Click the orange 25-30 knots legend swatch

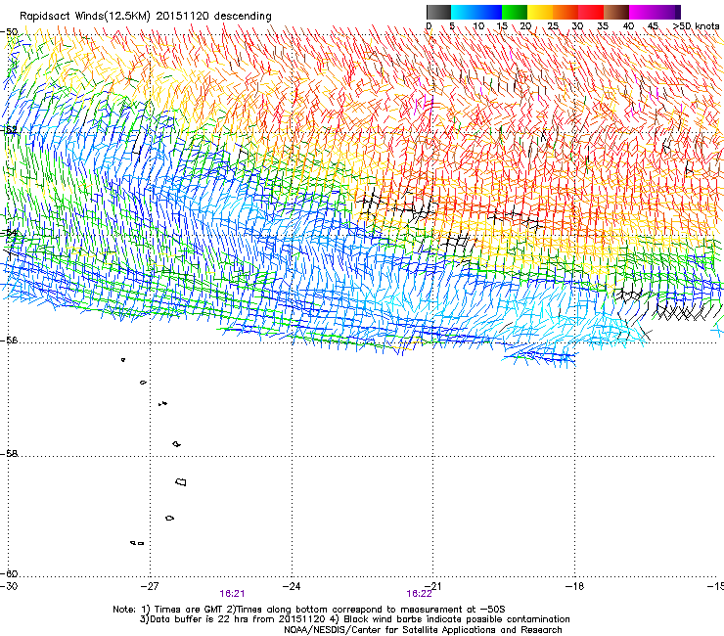pos(566,12)
